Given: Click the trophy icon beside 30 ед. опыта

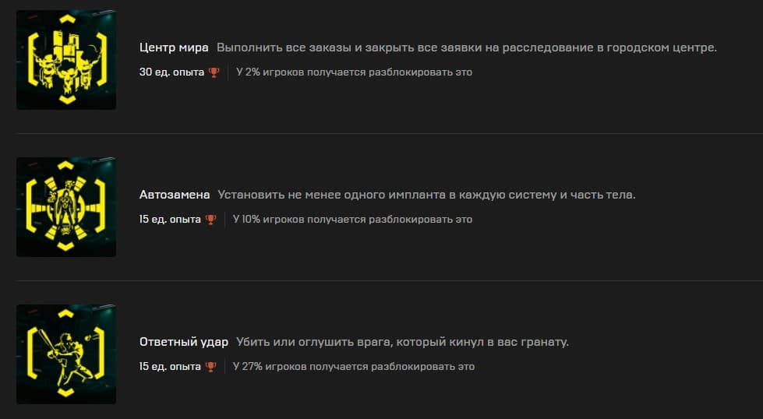Looking at the screenshot, I should pyautogui.click(x=214, y=72).
